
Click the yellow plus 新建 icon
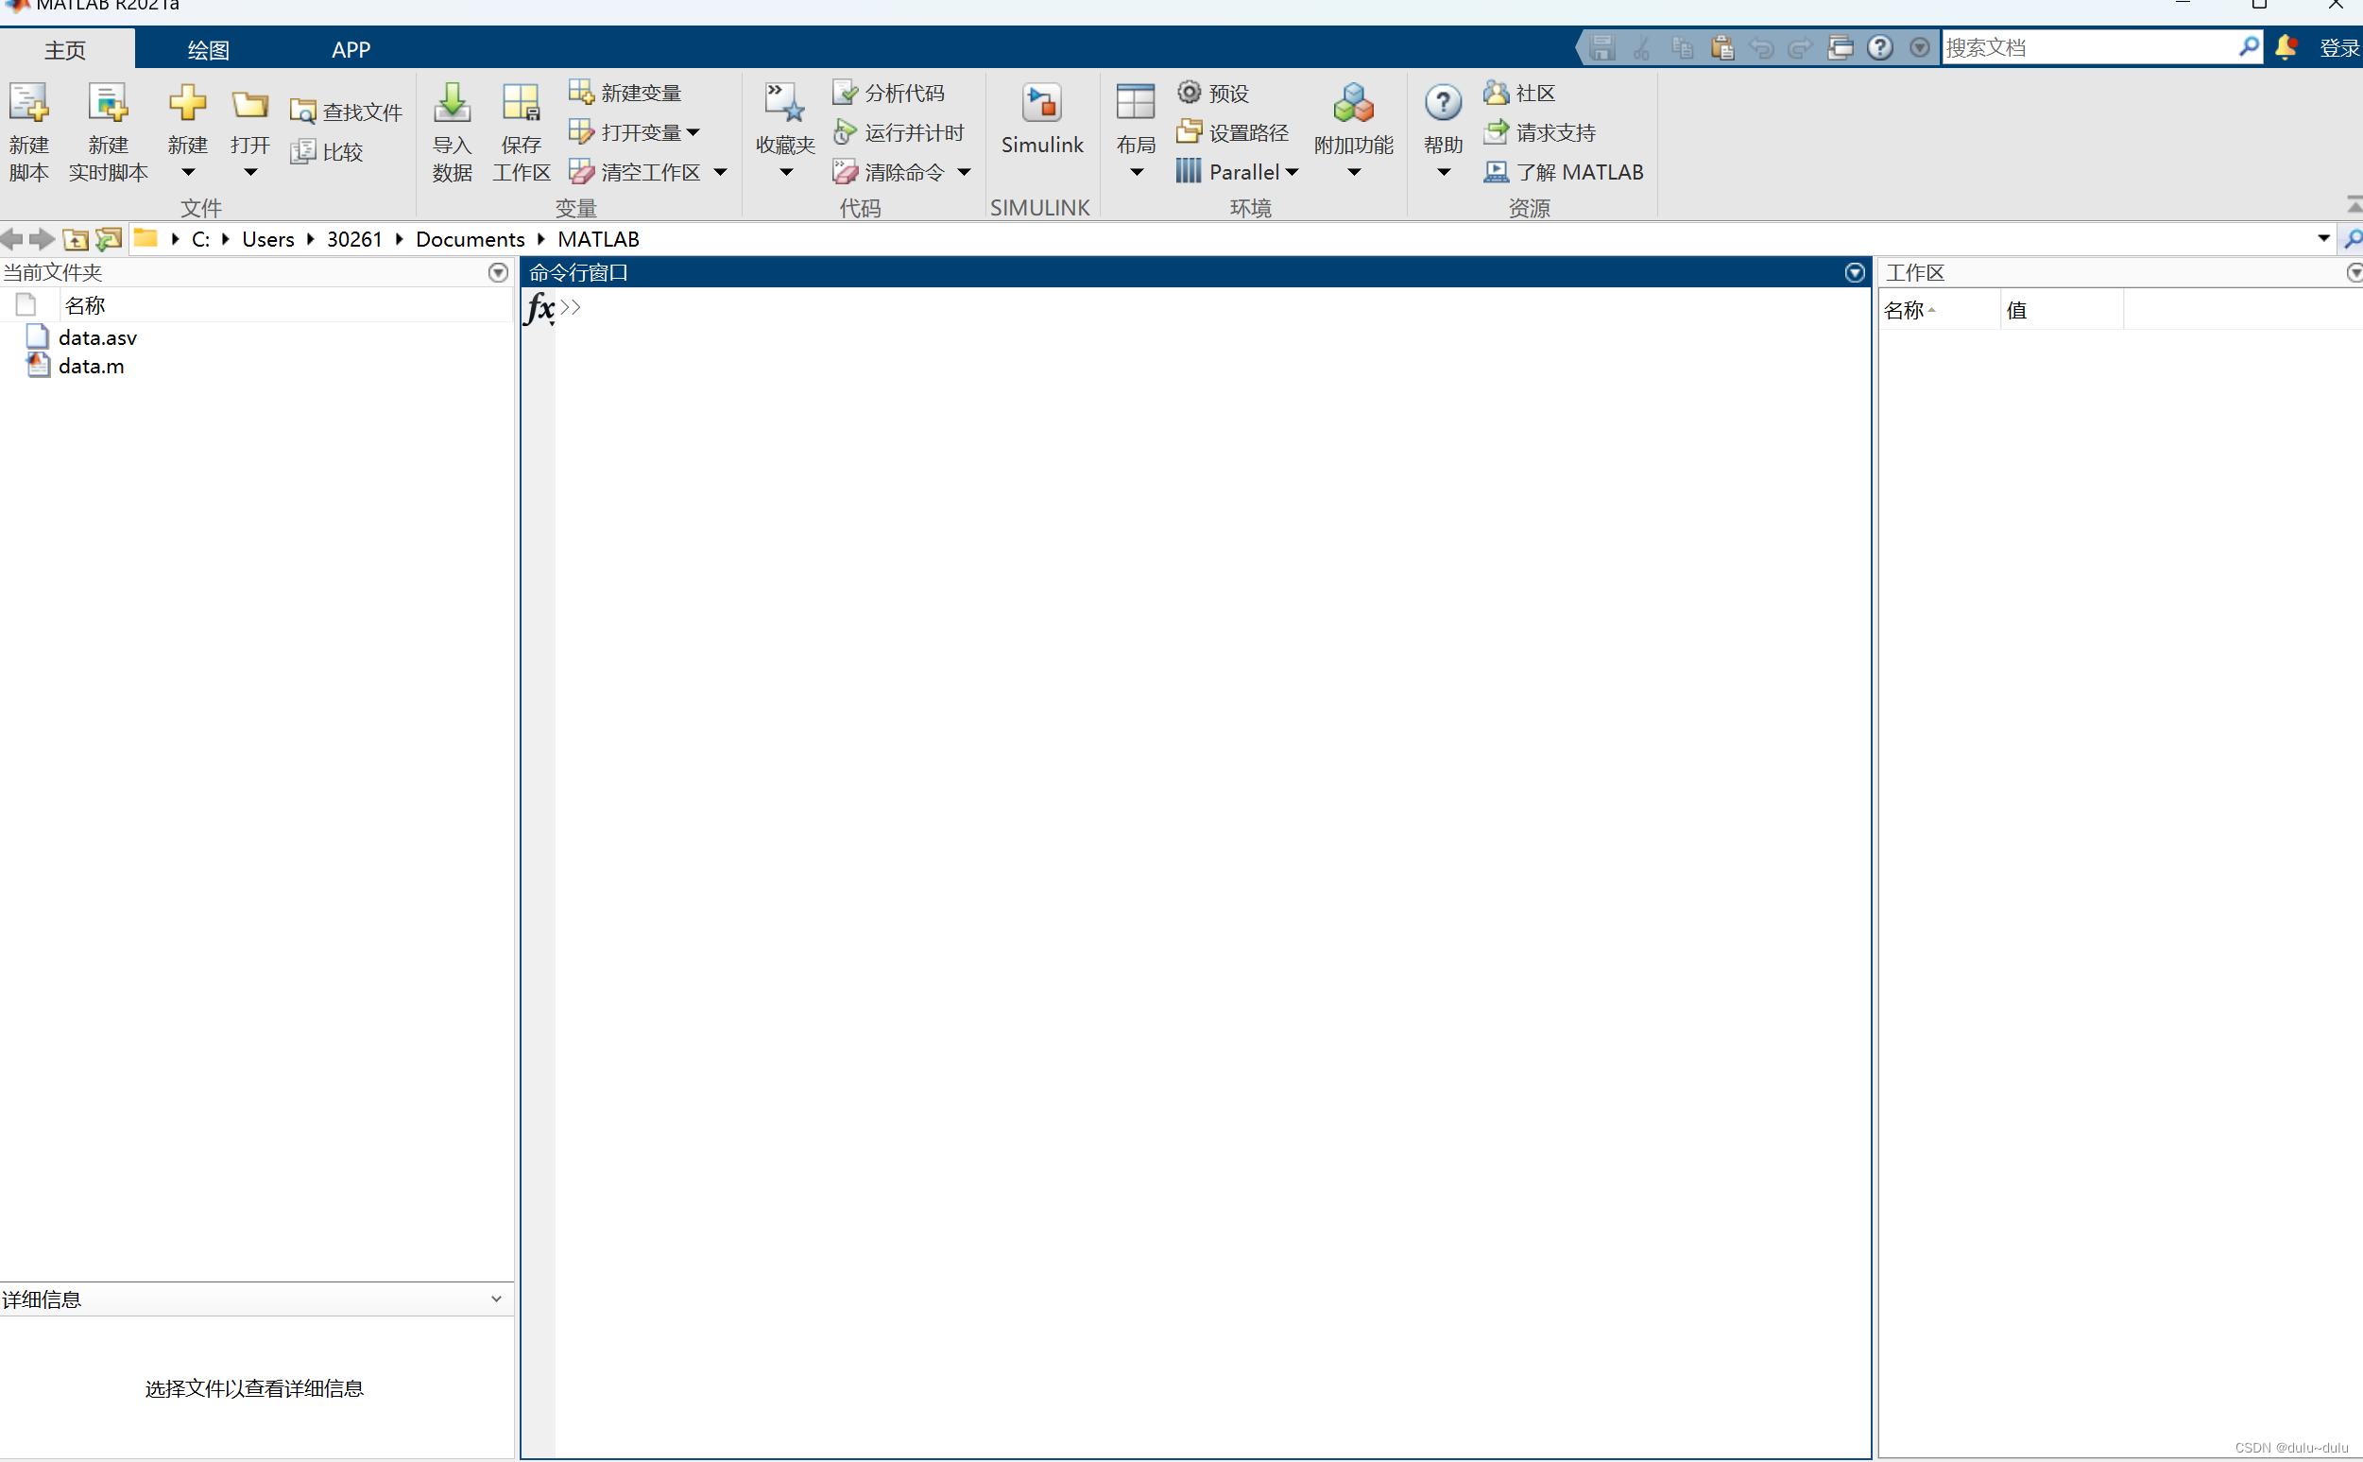[x=187, y=103]
